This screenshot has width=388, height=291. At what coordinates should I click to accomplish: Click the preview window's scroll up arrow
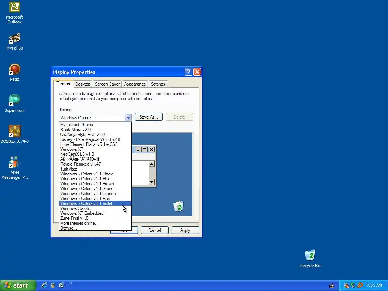coord(152,164)
